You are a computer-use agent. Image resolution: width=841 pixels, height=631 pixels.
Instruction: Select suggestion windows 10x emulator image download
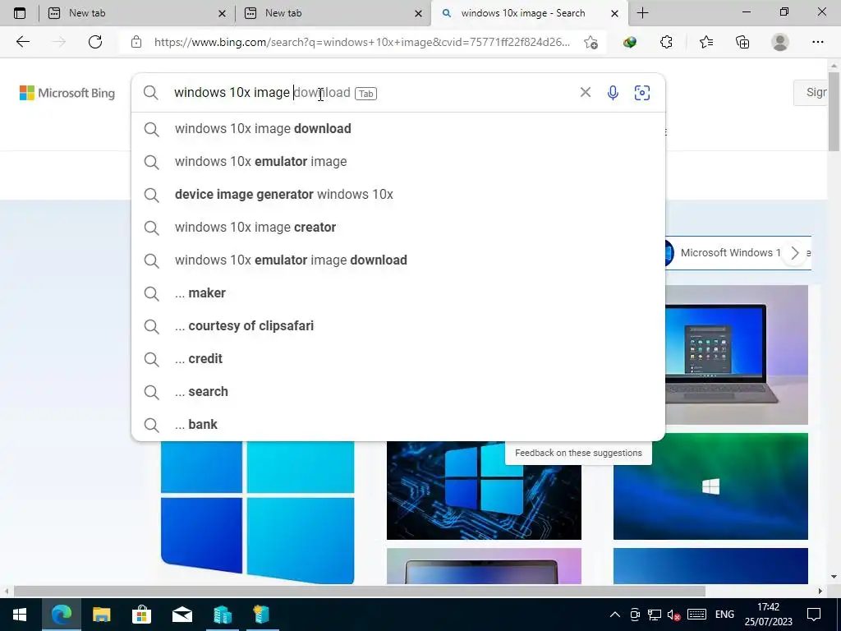pyautogui.click(x=398, y=260)
